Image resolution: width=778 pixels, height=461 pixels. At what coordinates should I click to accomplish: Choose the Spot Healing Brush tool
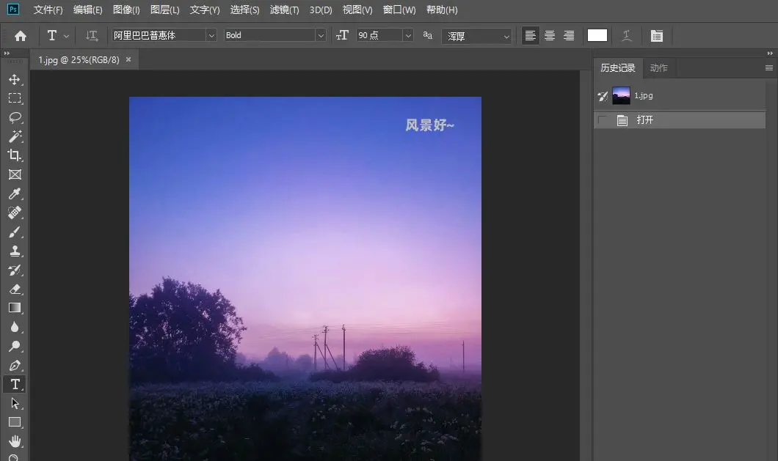click(15, 213)
